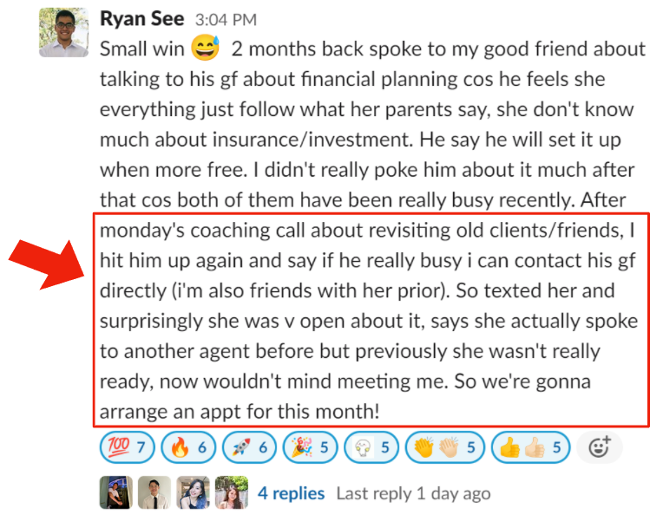Screen dimensions: 663x521
Task: Open third replier avatar with blue-tinted hair
Action: (x=193, y=492)
